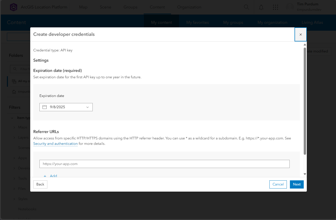Screen dimensions: 336x220
Task: Click the ArcGIS Location Platform logo icon
Action: point(13,7)
